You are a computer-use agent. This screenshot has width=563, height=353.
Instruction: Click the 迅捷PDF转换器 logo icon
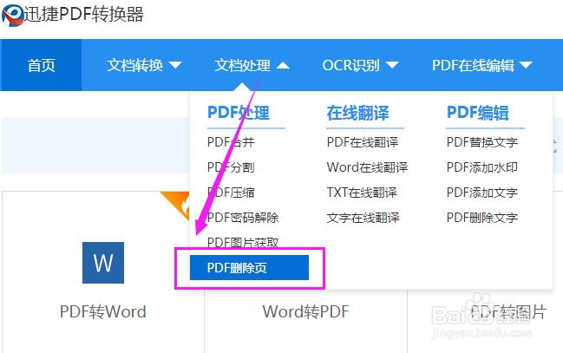pyautogui.click(x=12, y=15)
